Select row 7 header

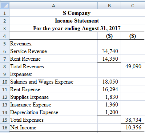click(x=5, y=59)
